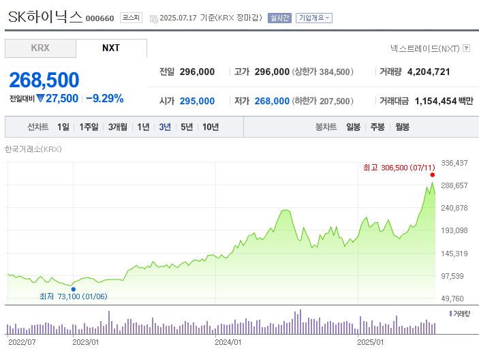This screenshot has width=479, height=351.
Task: Click the opening price 295,000
Action: 197,101
